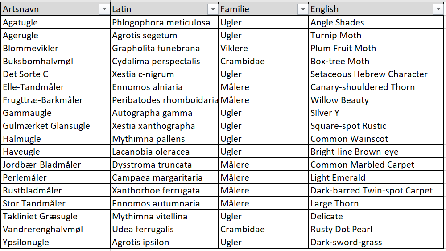Open the English column filter dropdown
This screenshot has height=251, width=446.
(438, 9)
